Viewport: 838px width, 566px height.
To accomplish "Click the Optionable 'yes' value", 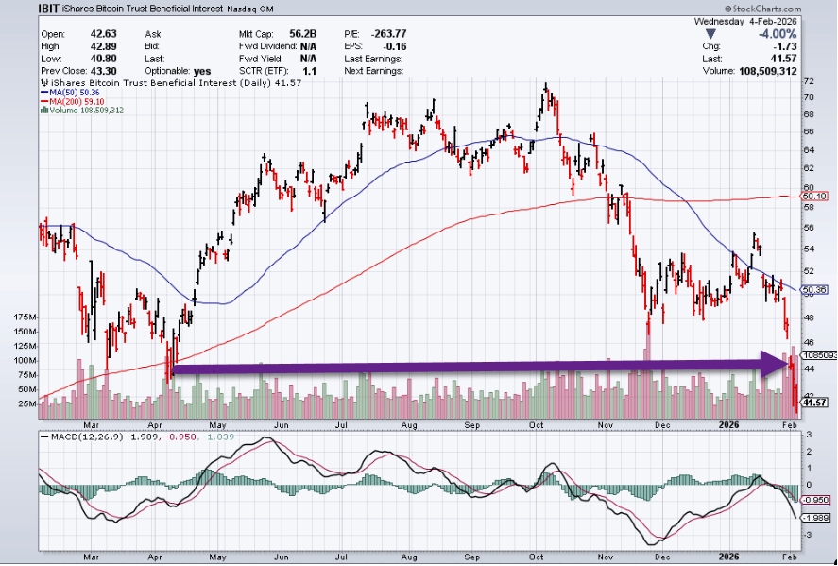I will pyautogui.click(x=202, y=71).
